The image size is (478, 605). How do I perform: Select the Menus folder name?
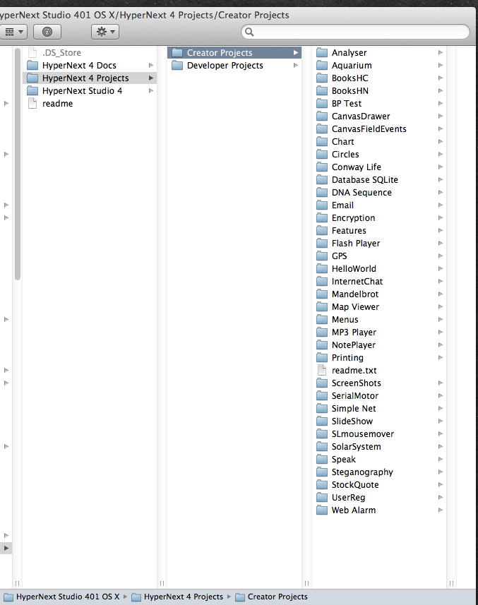tap(345, 320)
